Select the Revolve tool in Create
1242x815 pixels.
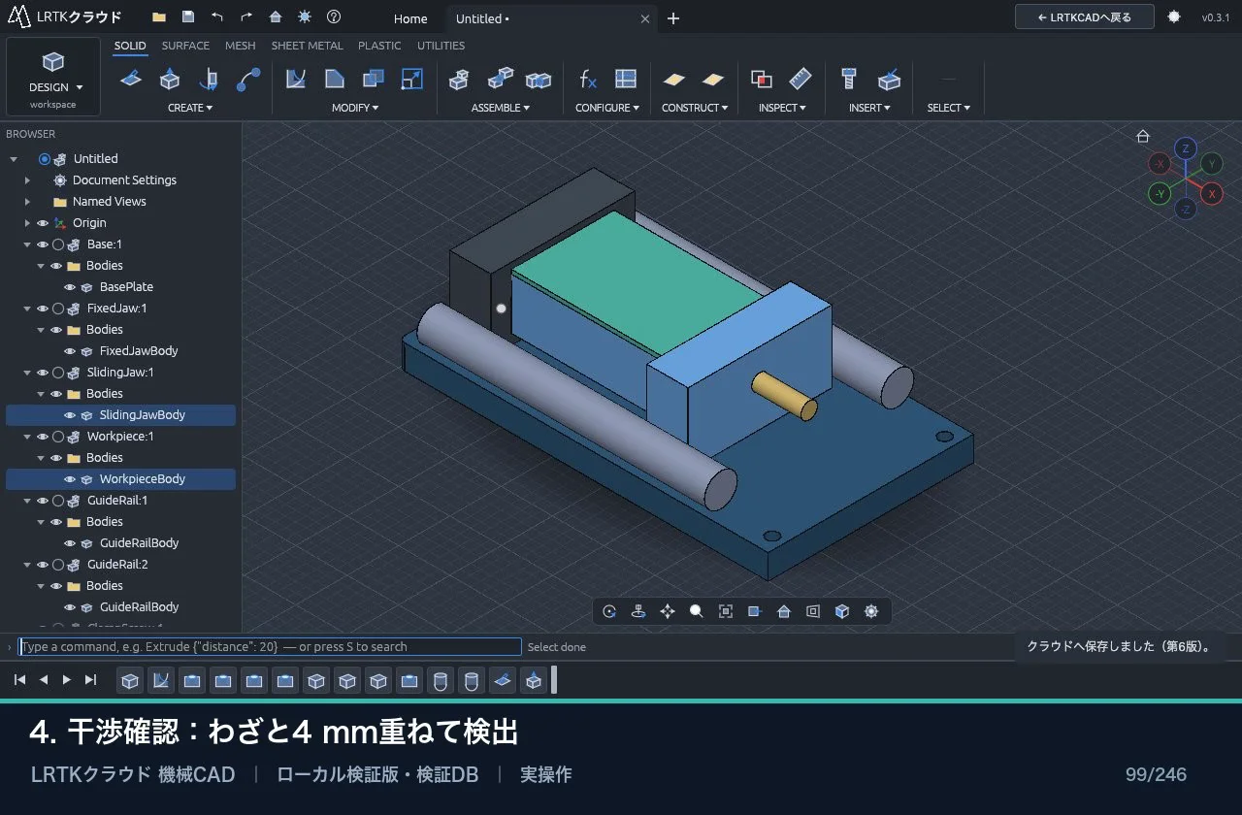pyautogui.click(x=209, y=80)
